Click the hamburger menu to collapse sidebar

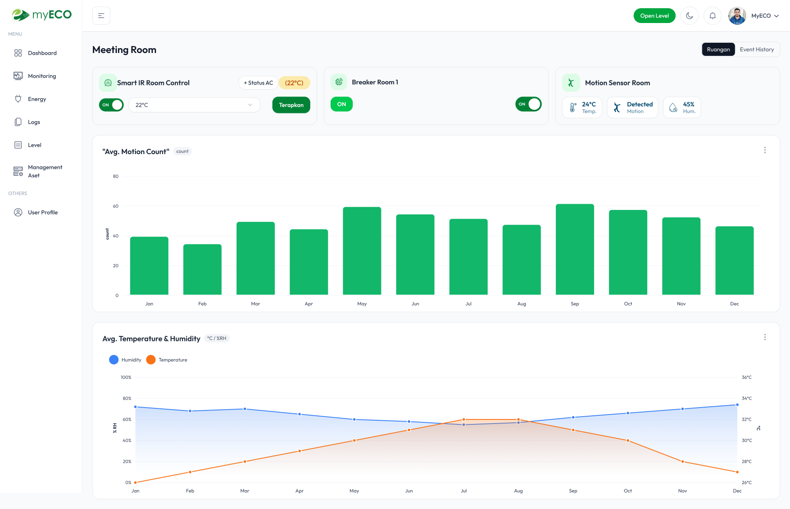[x=101, y=15]
